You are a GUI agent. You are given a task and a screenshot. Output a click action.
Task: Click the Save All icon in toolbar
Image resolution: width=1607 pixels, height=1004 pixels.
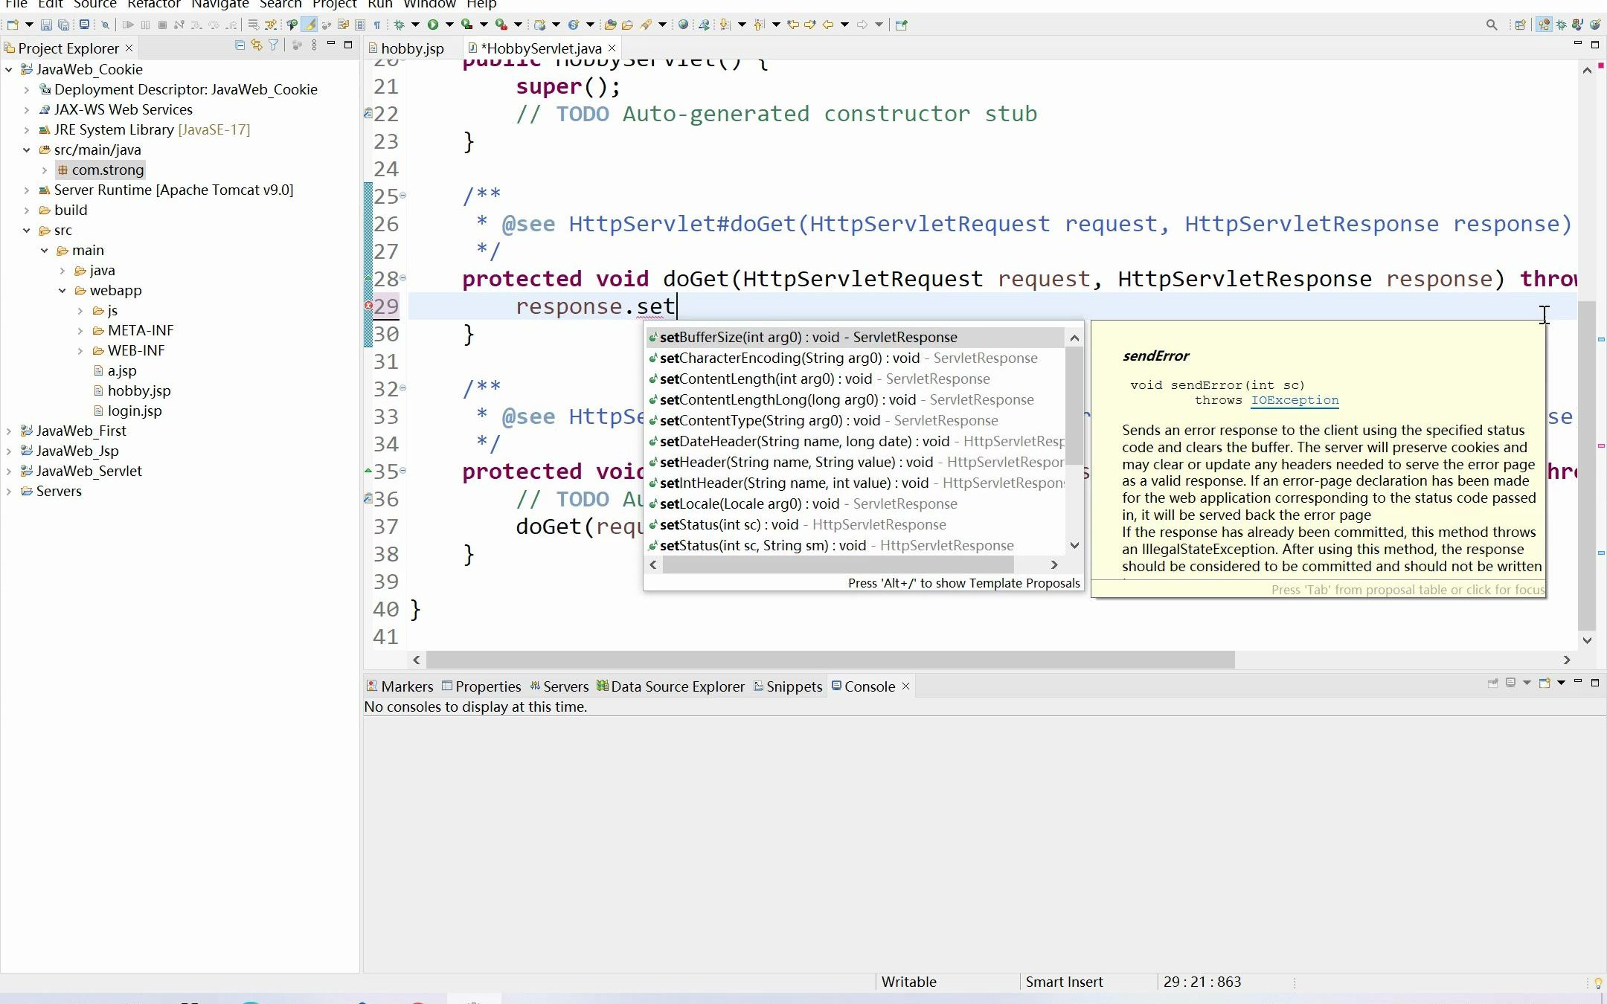(x=61, y=25)
